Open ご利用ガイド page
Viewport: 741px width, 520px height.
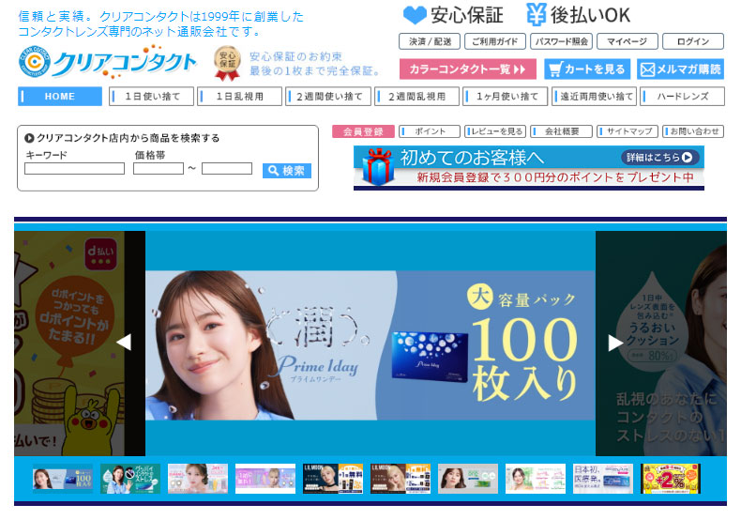click(495, 41)
